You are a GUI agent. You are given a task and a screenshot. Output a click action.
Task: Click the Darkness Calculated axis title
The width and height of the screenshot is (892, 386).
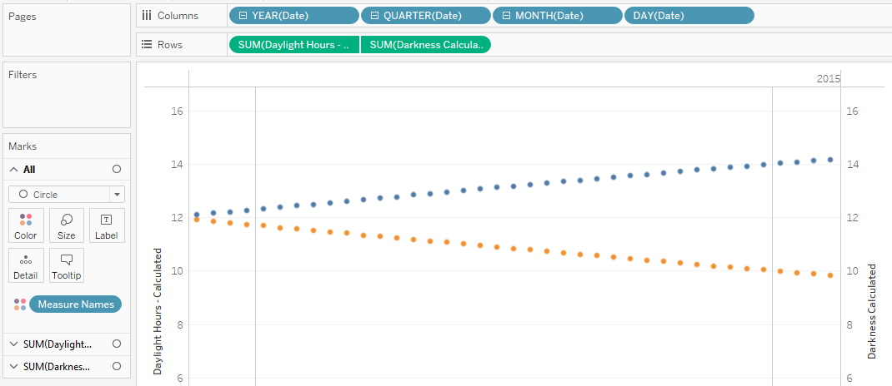coord(871,310)
